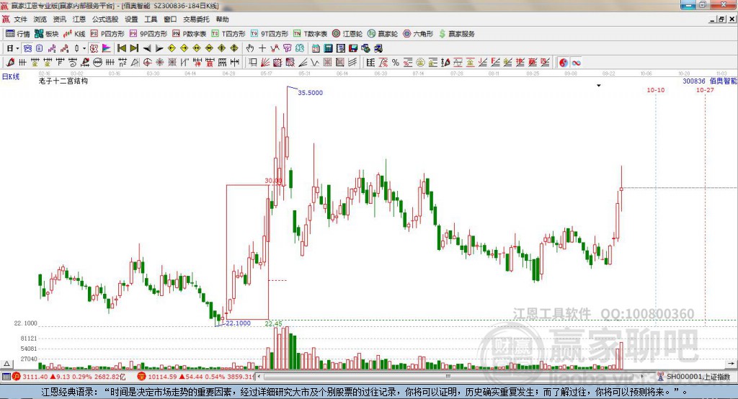The image size is (738, 399).
Task: Click the 老子十二宫结构 indicator title
Action: [x=63, y=81]
